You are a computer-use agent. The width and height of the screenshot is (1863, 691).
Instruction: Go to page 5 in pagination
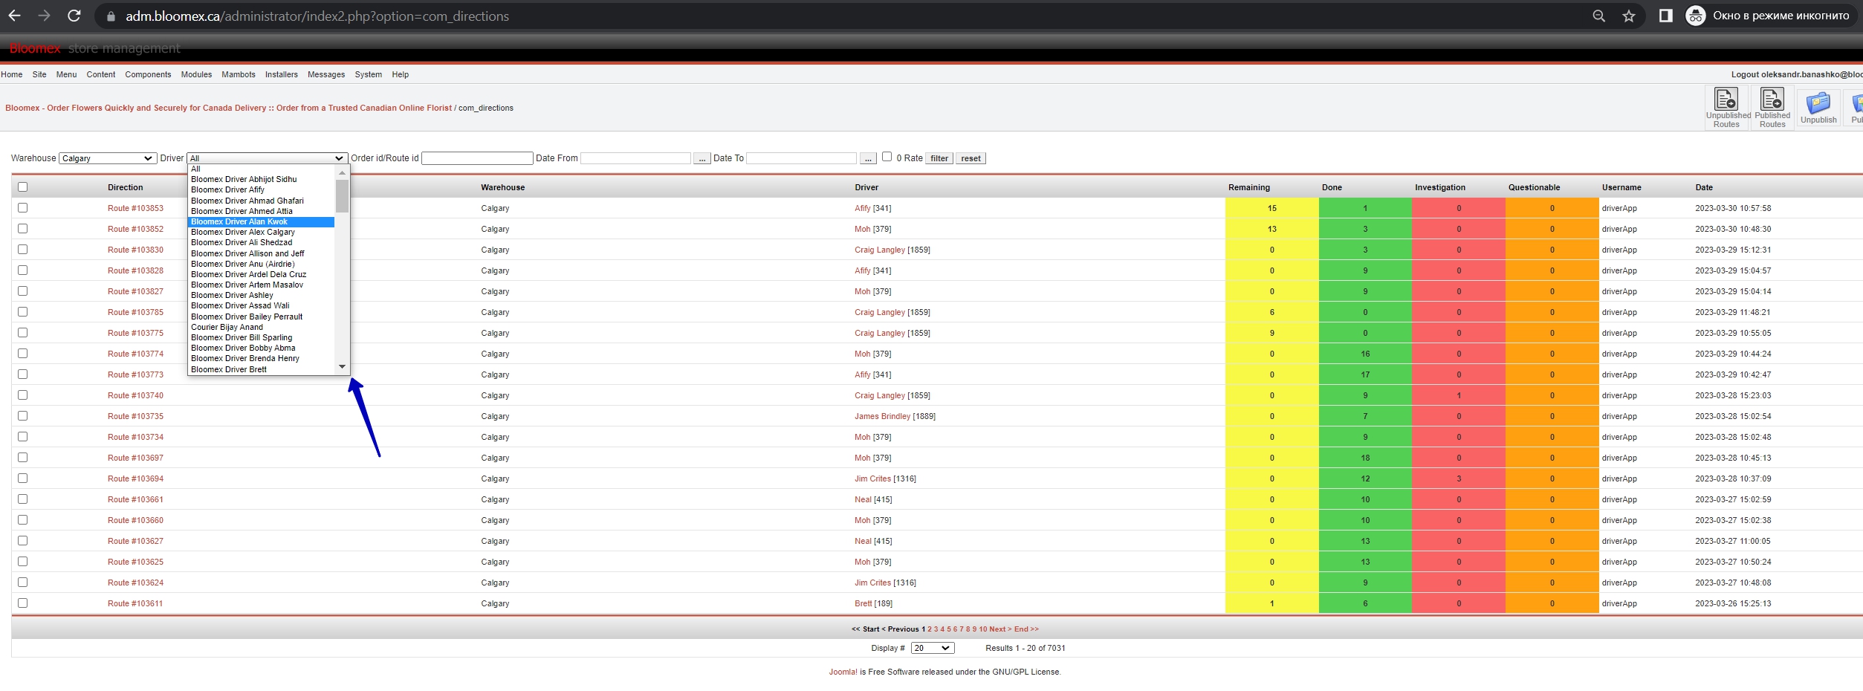(x=949, y=629)
